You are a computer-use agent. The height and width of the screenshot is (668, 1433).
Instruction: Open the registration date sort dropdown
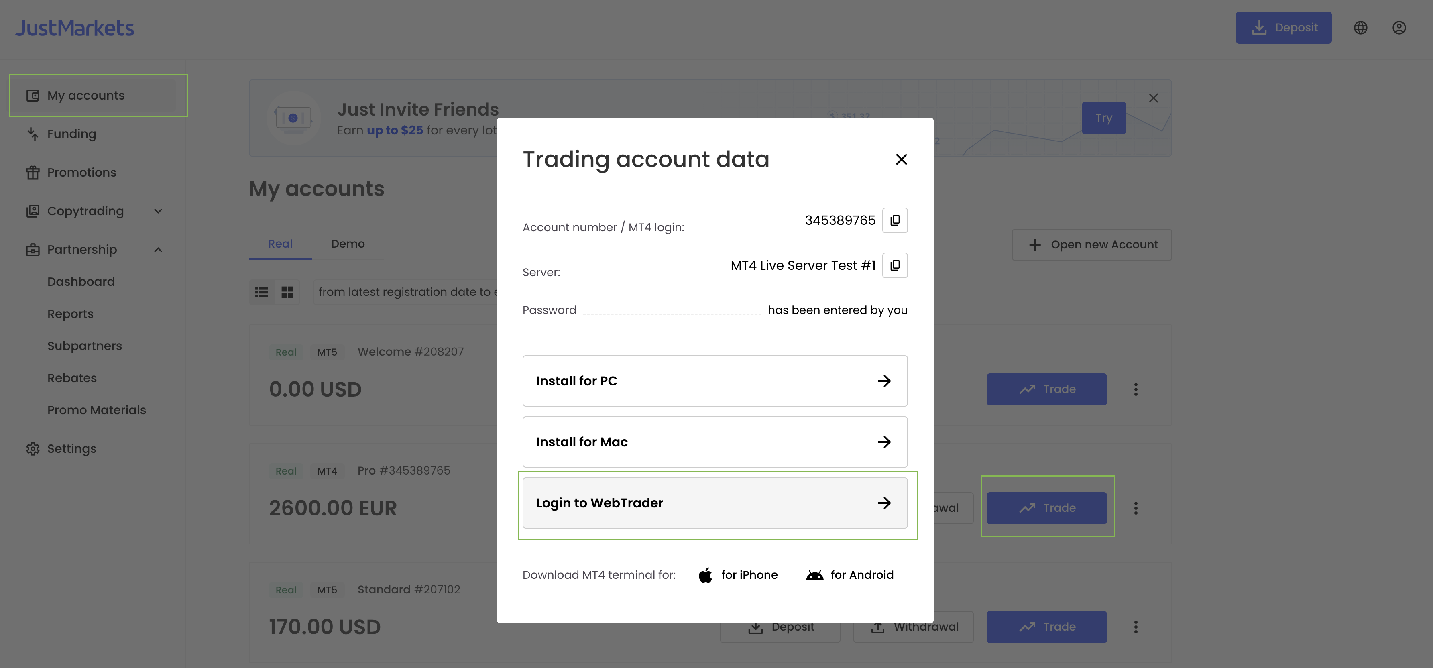[x=405, y=293]
